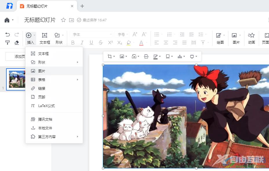Click the 形状 shape toolbar button

59,38
